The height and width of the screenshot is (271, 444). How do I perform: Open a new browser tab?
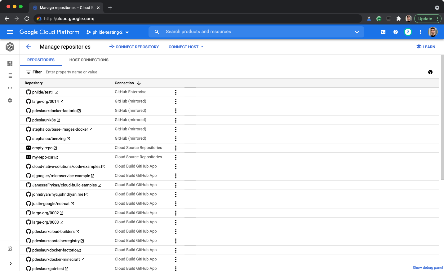click(110, 8)
